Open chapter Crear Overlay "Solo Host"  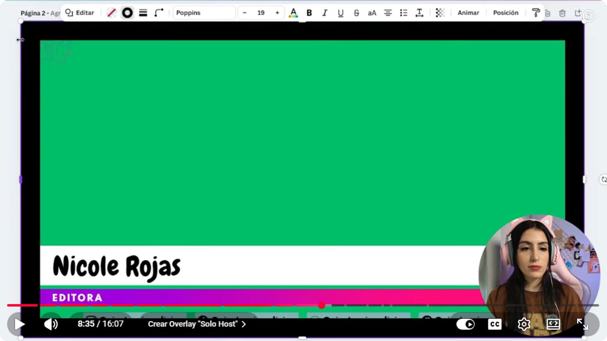click(x=197, y=324)
